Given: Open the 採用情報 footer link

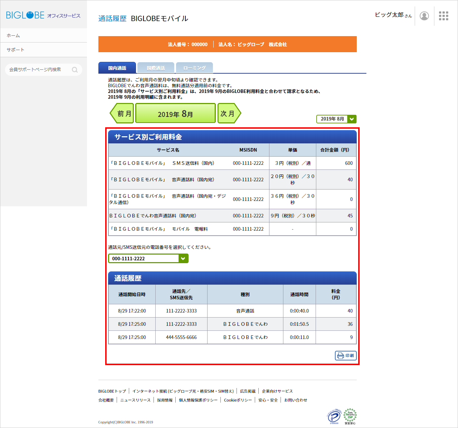Looking at the screenshot, I should 165,400.
